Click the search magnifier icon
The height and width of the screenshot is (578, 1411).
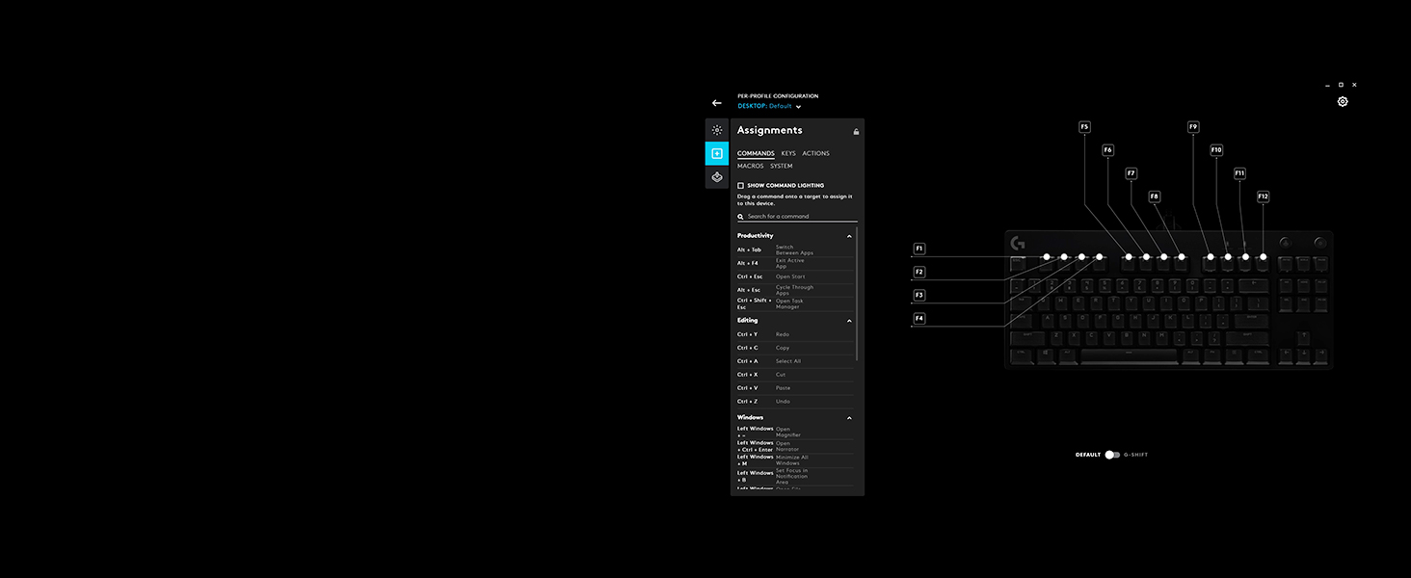pyautogui.click(x=740, y=217)
